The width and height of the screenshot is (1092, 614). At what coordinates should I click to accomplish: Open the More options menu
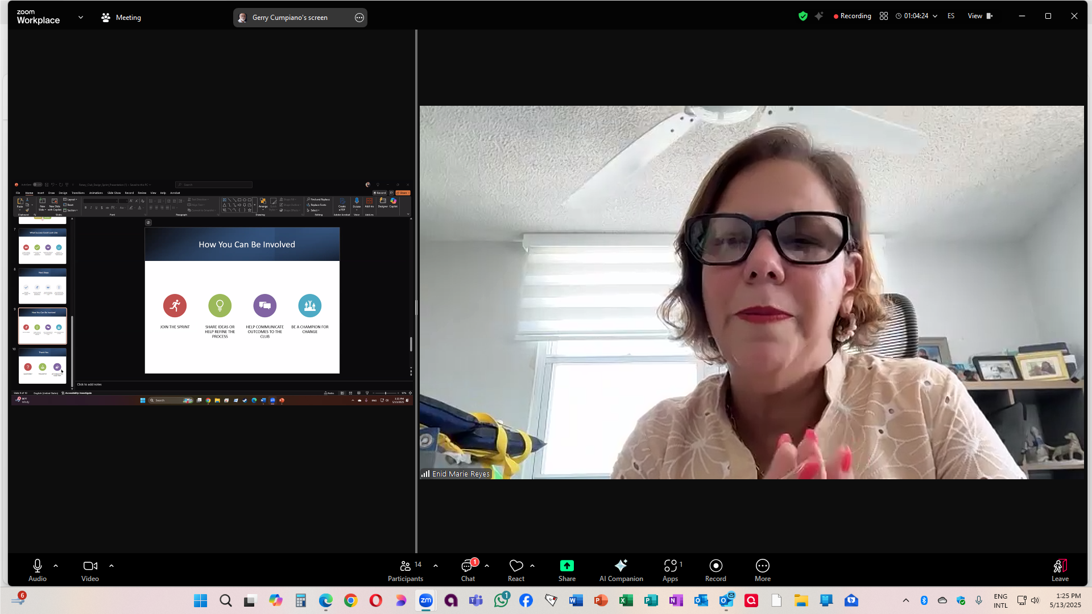(762, 566)
